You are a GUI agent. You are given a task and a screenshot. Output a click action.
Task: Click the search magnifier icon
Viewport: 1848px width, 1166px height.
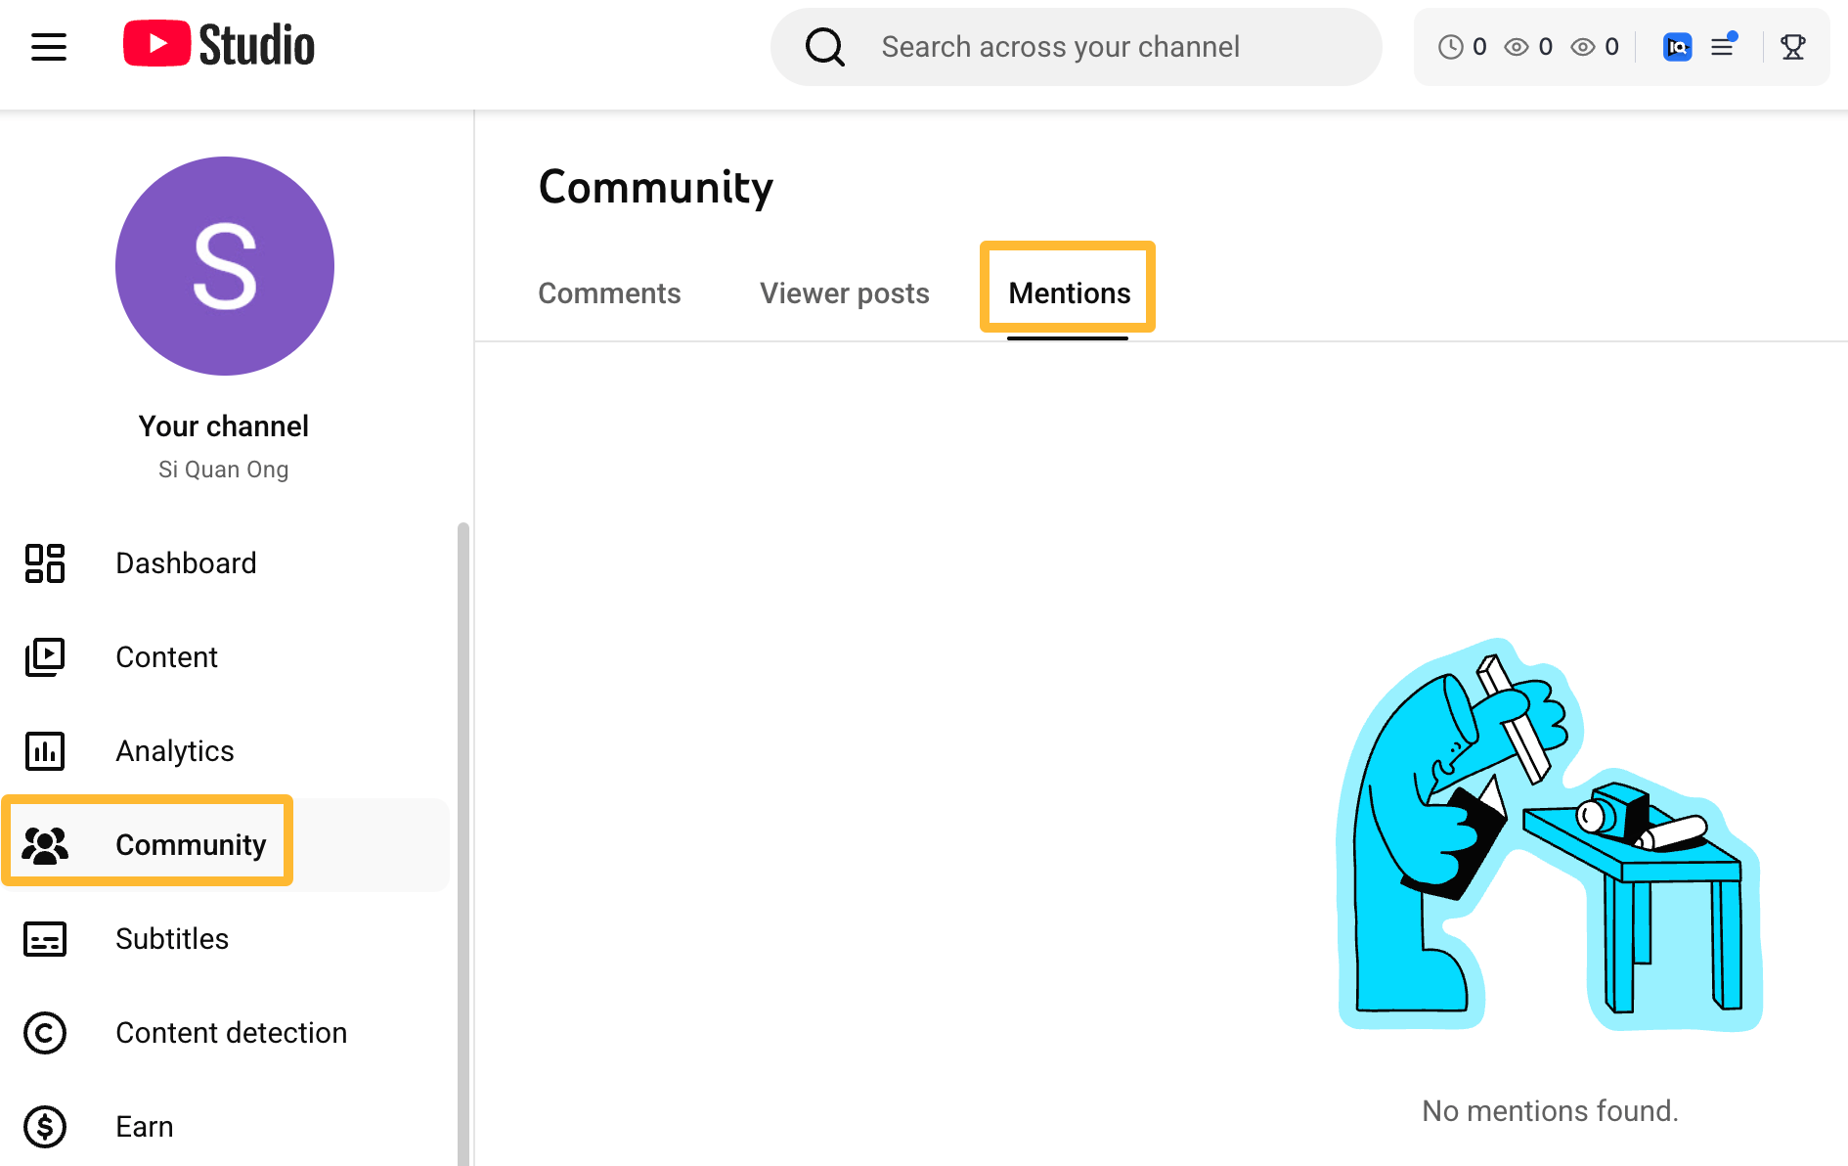(824, 46)
